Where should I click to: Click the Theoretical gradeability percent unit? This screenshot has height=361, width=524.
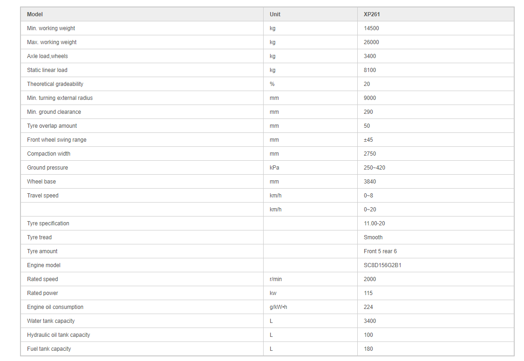[x=272, y=84]
